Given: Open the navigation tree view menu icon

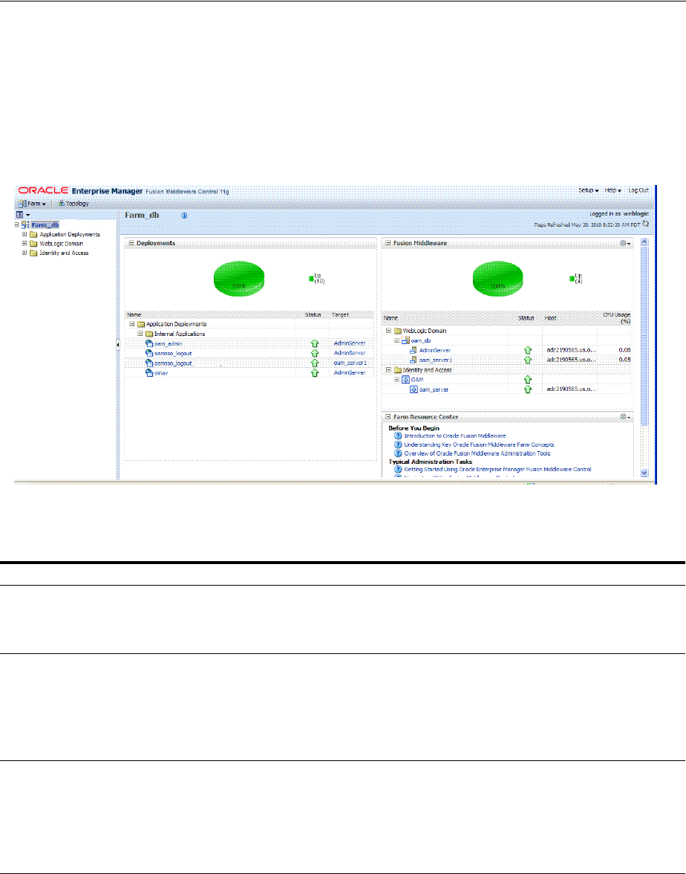Looking at the screenshot, I should pyautogui.click(x=22, y=214).
